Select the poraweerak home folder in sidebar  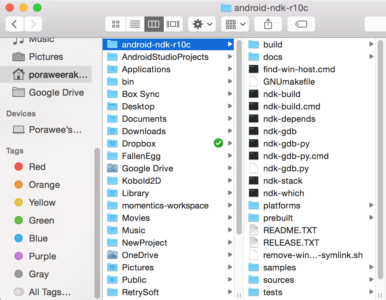(x=46, y=74)
